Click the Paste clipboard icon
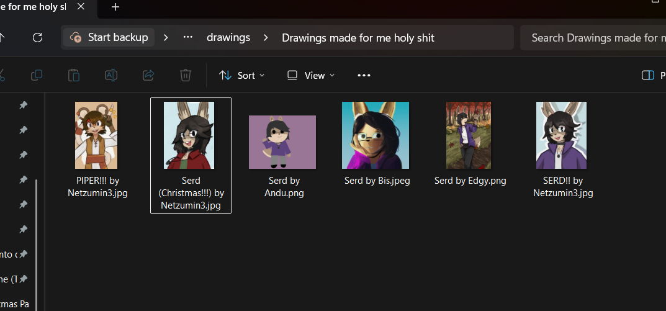This screenshot has width=666, height=311. tap(74, 75)
